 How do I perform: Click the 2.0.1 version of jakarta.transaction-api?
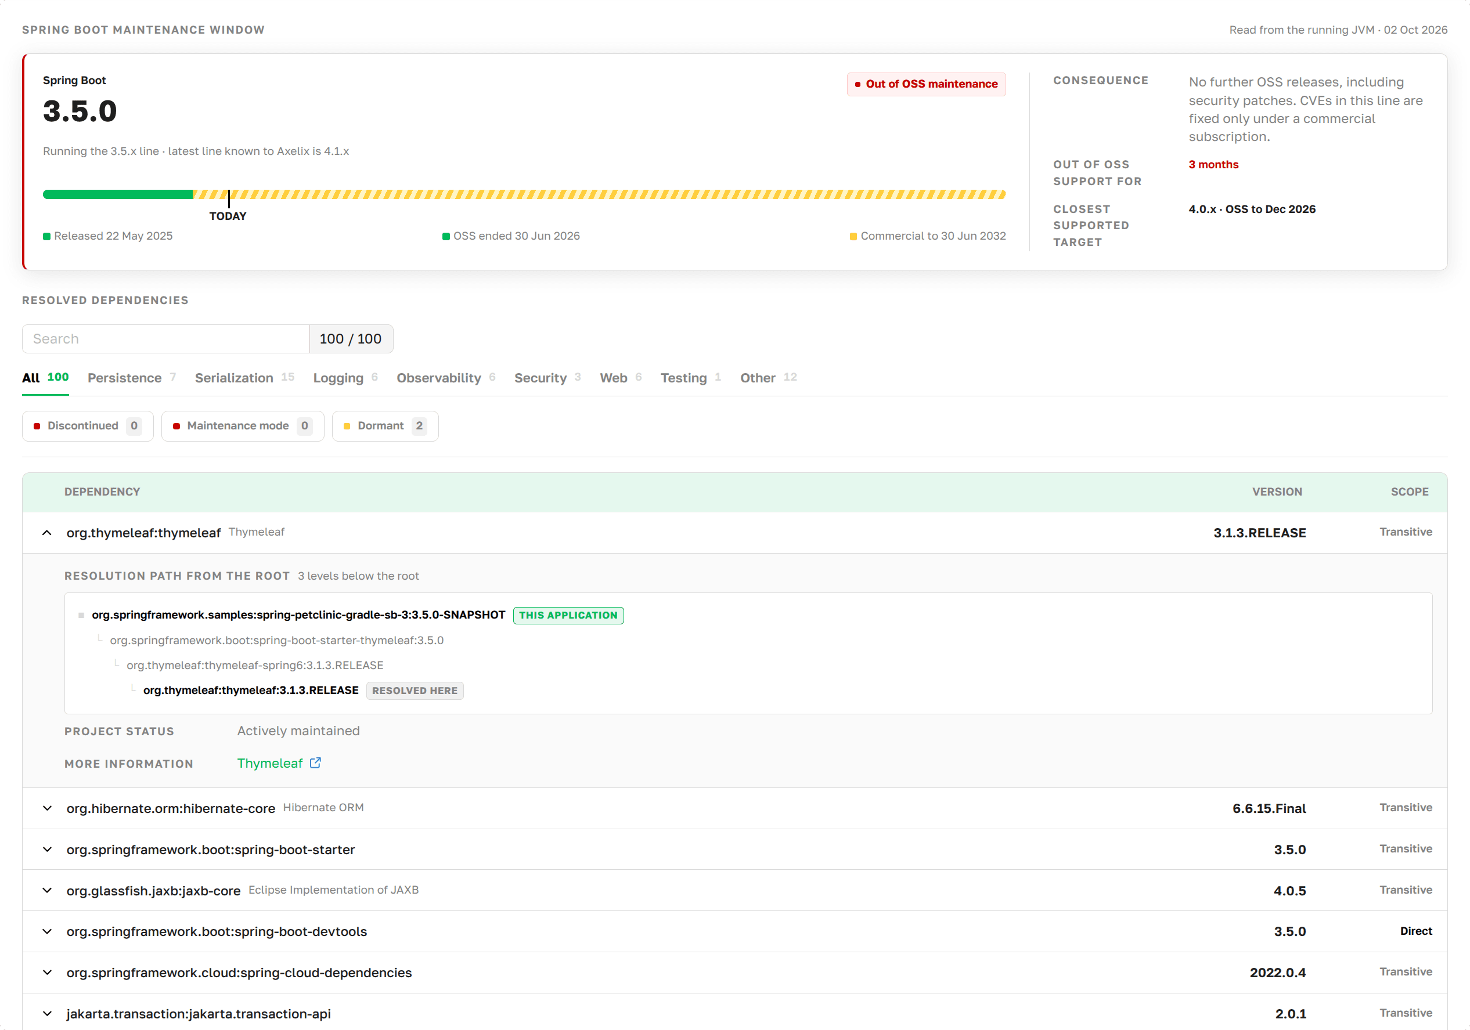coord(1290,1013)
